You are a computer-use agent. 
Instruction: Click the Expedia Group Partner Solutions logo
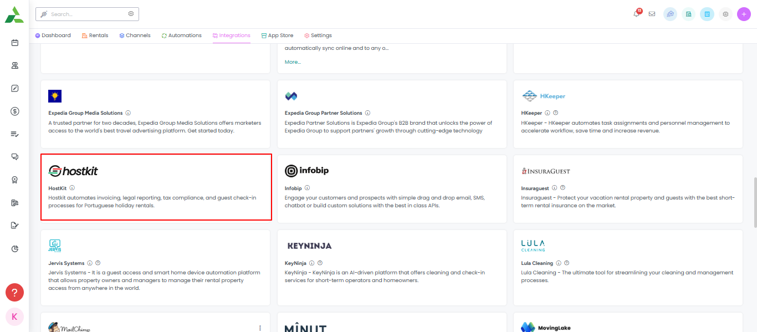(x=291, y=96)
